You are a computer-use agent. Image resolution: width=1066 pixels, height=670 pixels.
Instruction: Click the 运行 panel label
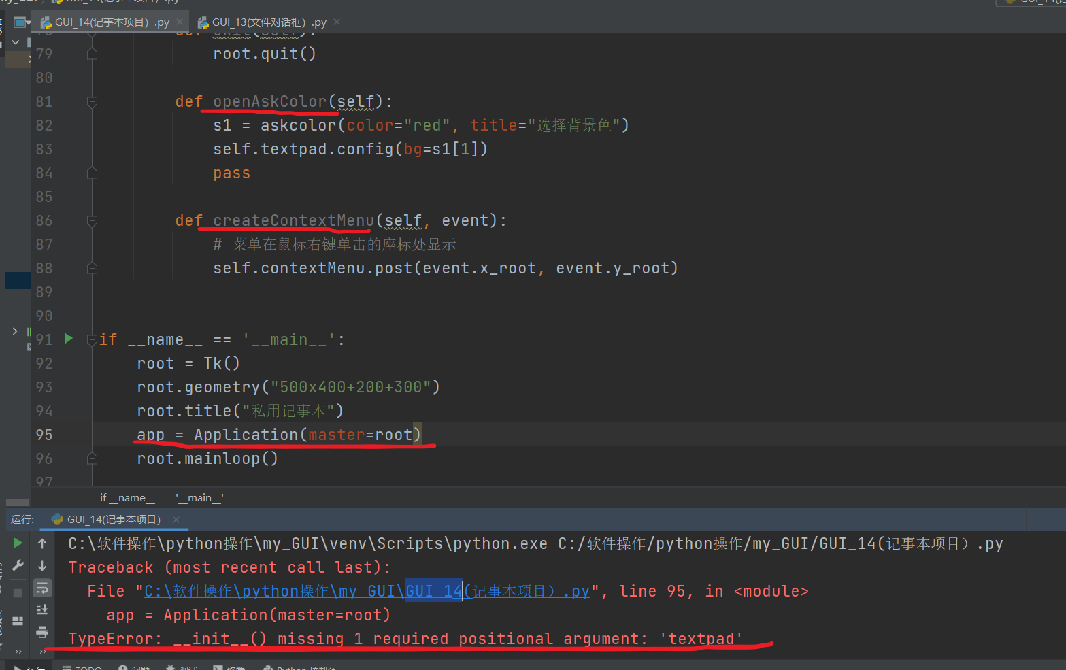(x=22, y=519)
